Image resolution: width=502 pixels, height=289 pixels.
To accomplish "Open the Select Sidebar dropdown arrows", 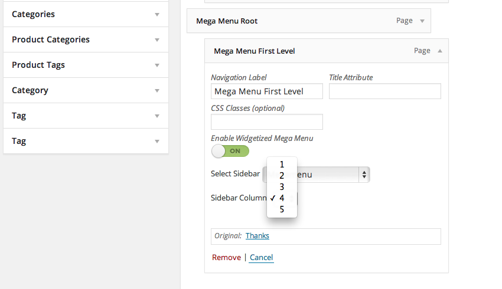I will (x=364, y=175).
